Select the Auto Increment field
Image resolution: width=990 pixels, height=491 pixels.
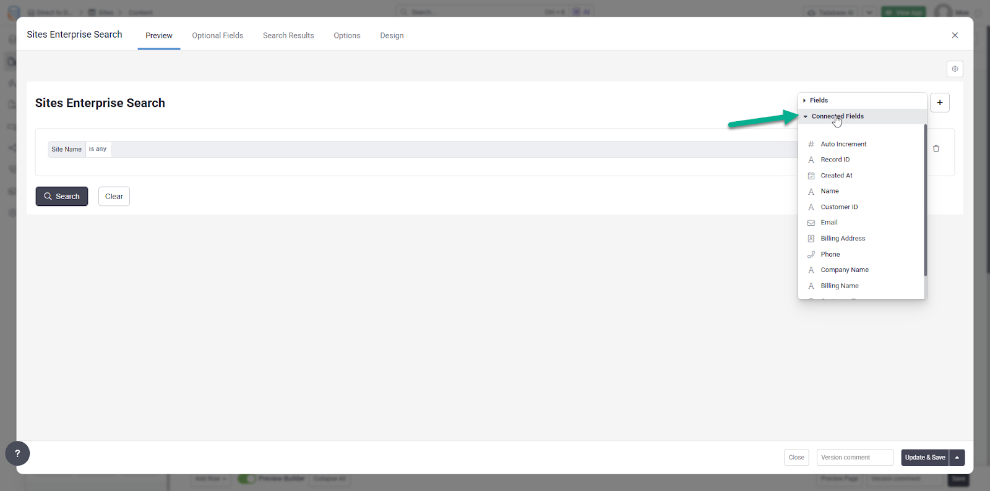(843, 144)
